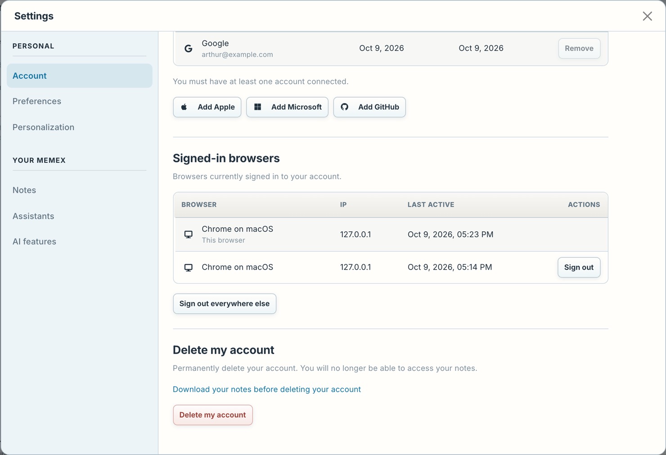
Task: Click the arthur@example.com email text
Action: pyautogui.click(x=237, y=54)
